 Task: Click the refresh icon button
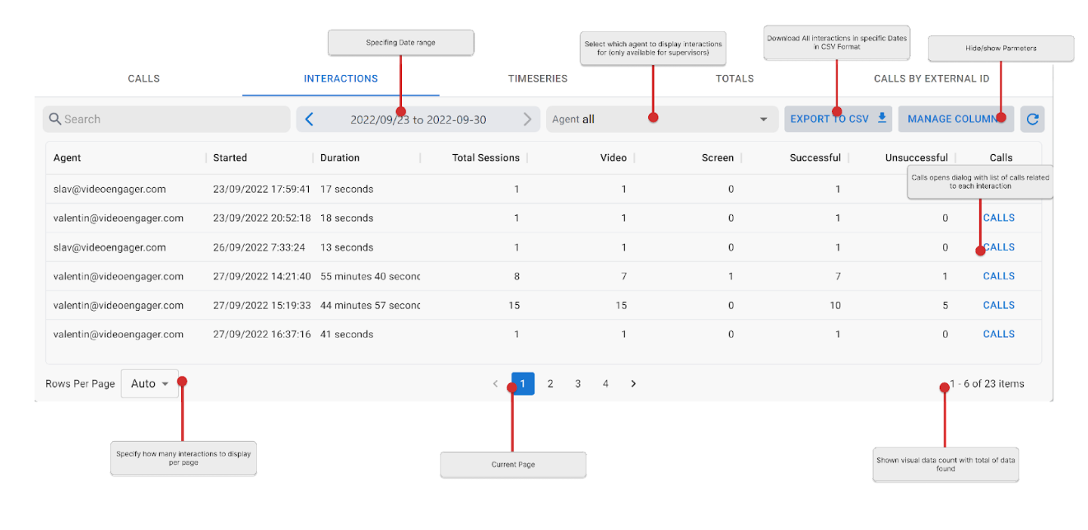pyautogui.click(x=1032, y=120)
